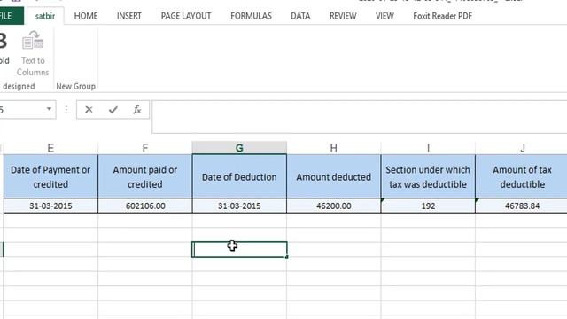This screenshot has height=319, width=567.
Task: Confirm the entry with the checkmark icon
Action: 113,110
